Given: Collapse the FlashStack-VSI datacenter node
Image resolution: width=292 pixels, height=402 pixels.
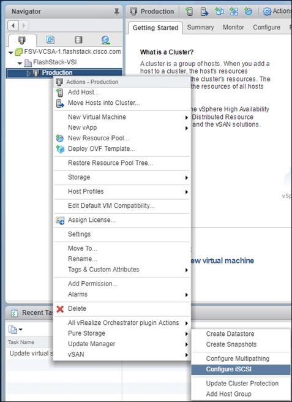Looking at the screenshot, I should 20,63.
